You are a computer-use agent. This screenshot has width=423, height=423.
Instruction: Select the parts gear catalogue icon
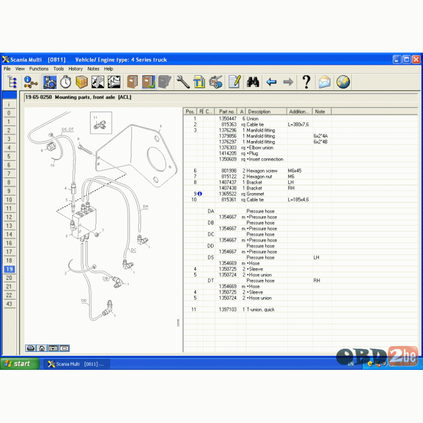coord(50,82)
